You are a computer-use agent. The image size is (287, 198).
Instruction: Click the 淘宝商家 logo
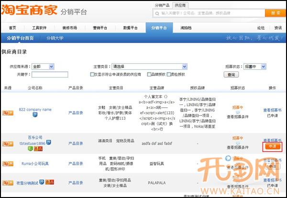click(29, 10)
